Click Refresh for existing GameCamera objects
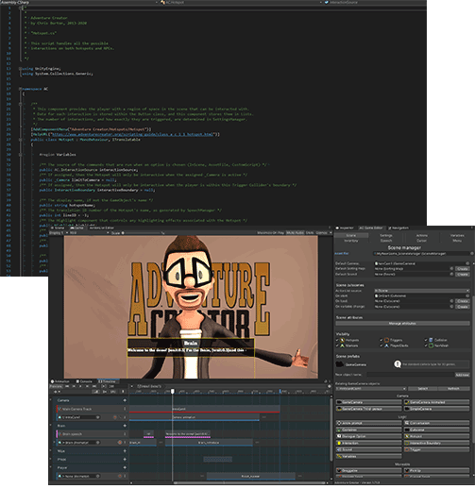The image size is (475, 489). tap(453, 389)
